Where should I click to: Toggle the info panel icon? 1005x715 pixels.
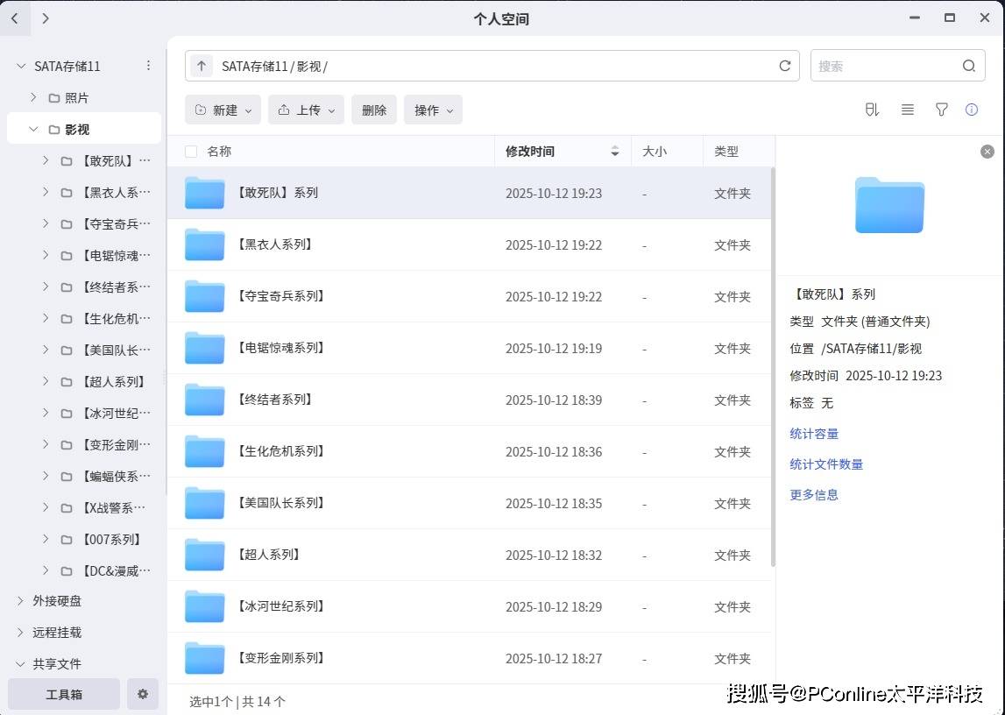(x=971, y=110)
